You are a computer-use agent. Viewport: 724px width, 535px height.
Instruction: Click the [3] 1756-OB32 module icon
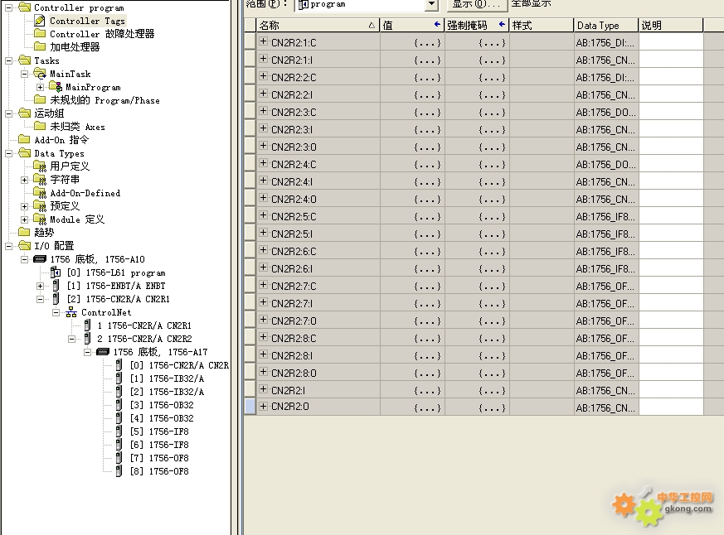[x=119, y=405]
